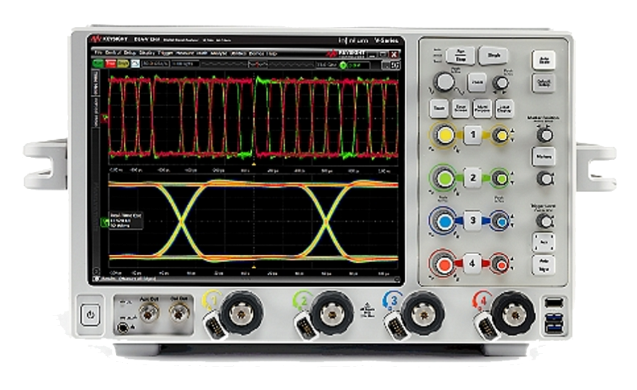Viewport: 637px width, 390px height.
Task: Click the yellow Single button on screen toolbar
Action: click(123, 64)
